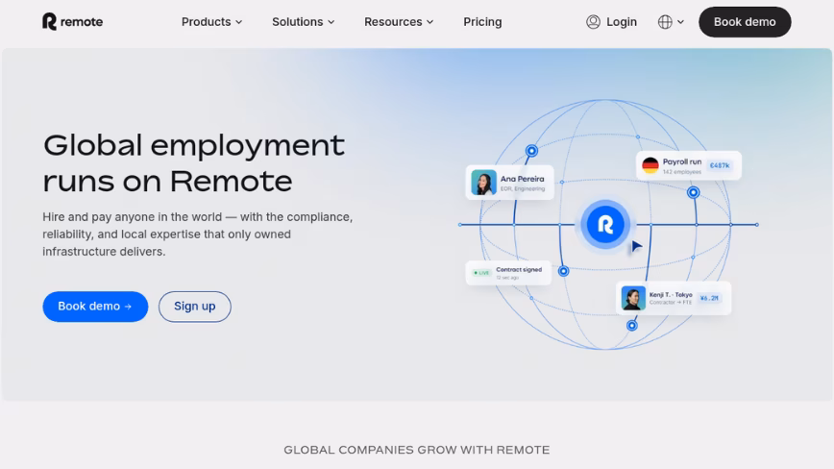Click Kenji T. avatar photo
834x469 pixels.
point(633,298)
